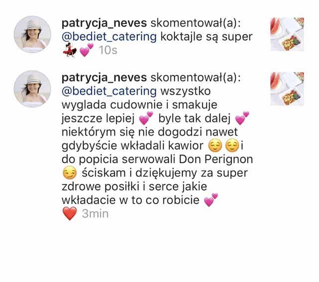Screen dimensions: 319x282
Task: Open patrycja_neves avatar on second comment
Action: [32, 89]
